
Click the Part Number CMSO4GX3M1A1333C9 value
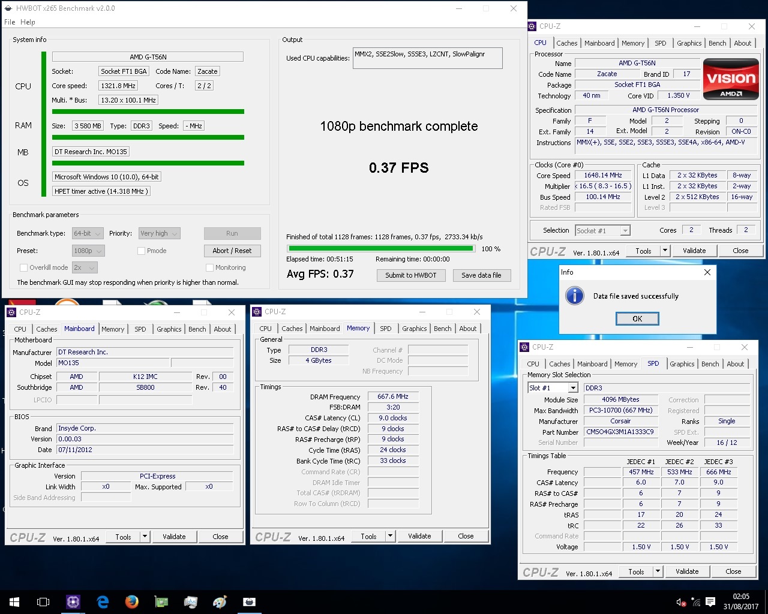pos(620,432)
